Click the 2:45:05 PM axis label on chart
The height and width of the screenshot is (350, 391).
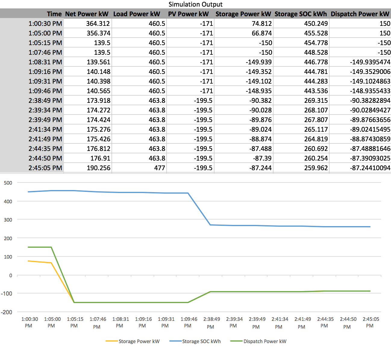[x=371, y=322]
